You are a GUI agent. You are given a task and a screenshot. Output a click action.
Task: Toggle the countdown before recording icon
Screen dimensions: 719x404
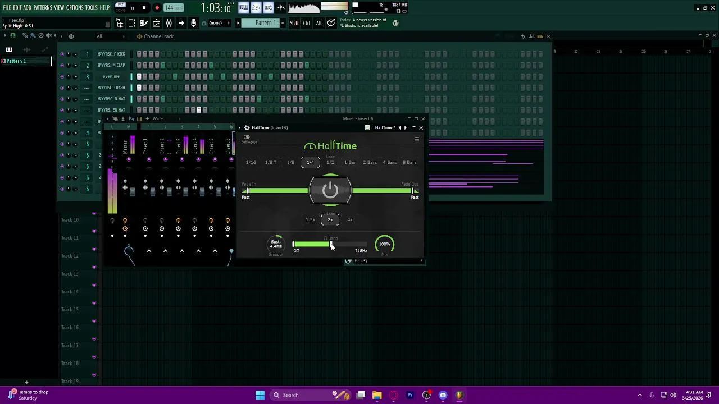256,8
